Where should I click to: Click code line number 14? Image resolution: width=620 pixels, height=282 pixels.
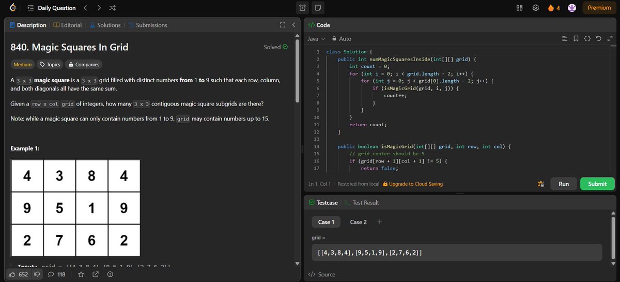click(317, 146)
